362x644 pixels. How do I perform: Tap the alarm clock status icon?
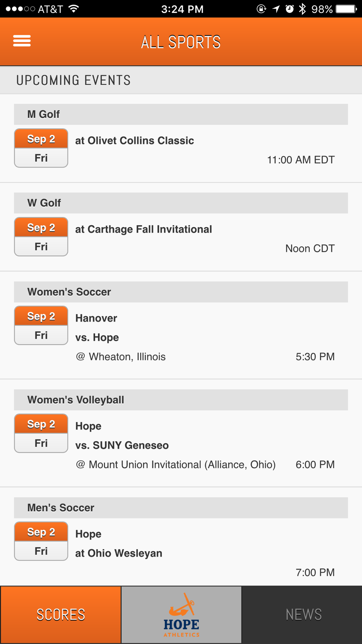point(290,9)
